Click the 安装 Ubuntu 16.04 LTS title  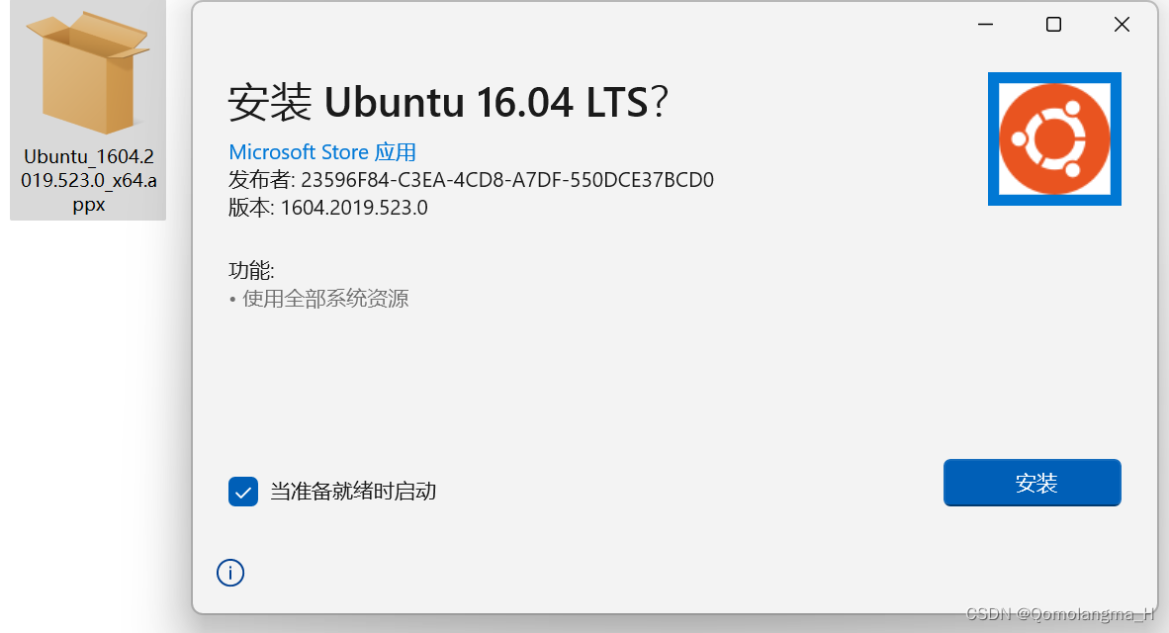click(x=447, y=102)
